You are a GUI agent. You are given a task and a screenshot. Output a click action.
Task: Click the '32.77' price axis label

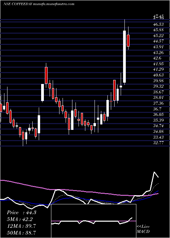158,143
